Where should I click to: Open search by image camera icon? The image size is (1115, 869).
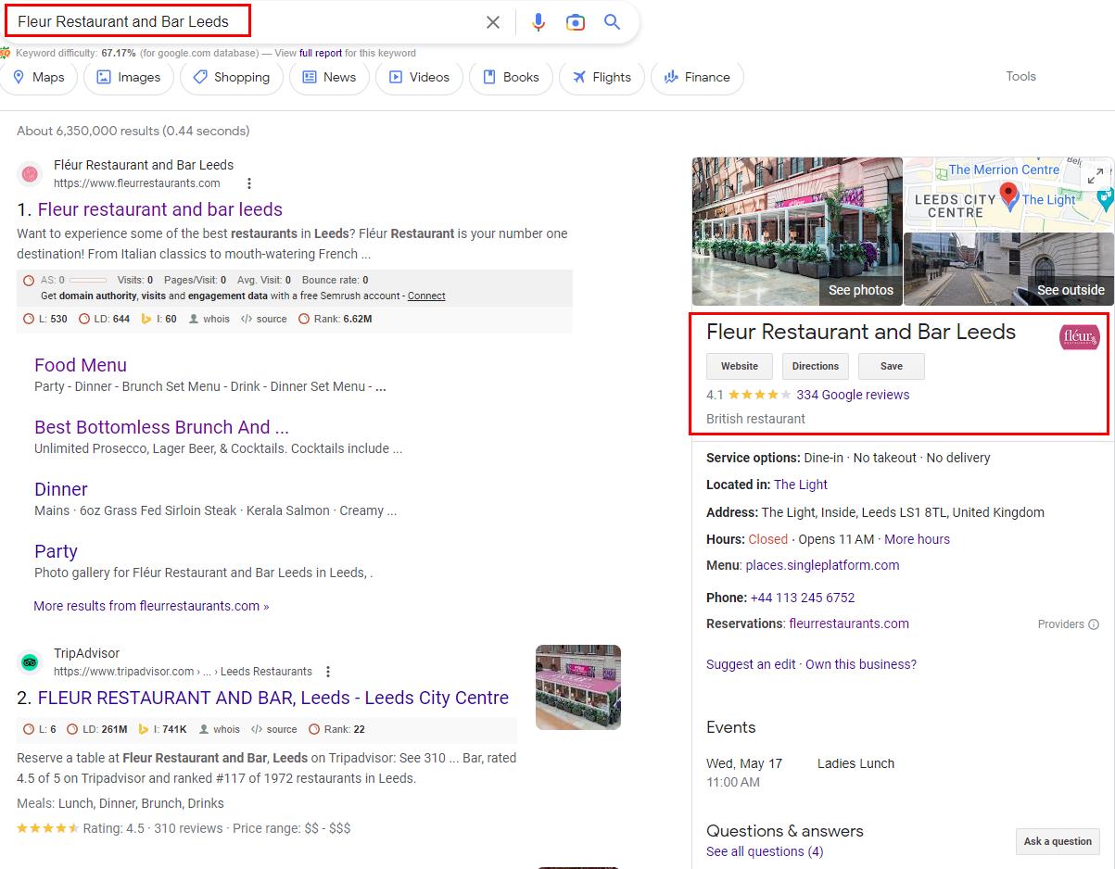[576, 22]
